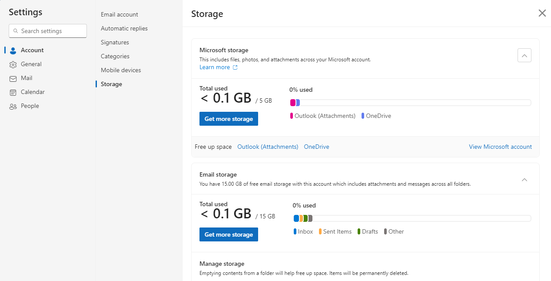This screenshot has width=551, height=281.
Task: Click the Account person icon
Action: pyautogui.click(x=13, y=50)
